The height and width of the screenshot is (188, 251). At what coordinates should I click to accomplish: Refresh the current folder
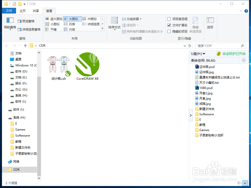click(190, 46)
